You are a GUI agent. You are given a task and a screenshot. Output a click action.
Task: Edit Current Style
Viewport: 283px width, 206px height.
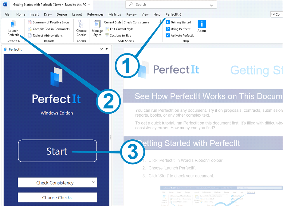119,29
